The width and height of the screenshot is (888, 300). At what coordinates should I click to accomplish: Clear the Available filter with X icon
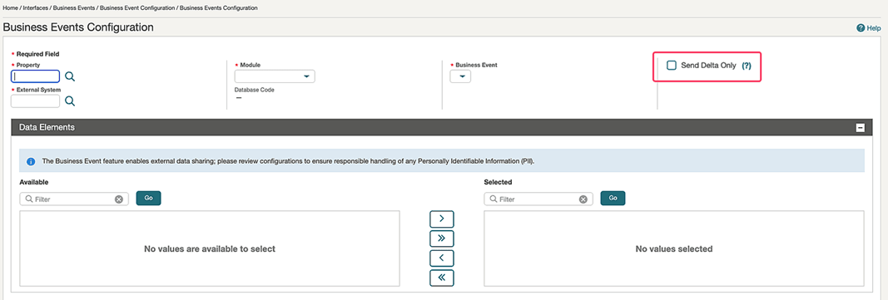click(x=119, y=199)
